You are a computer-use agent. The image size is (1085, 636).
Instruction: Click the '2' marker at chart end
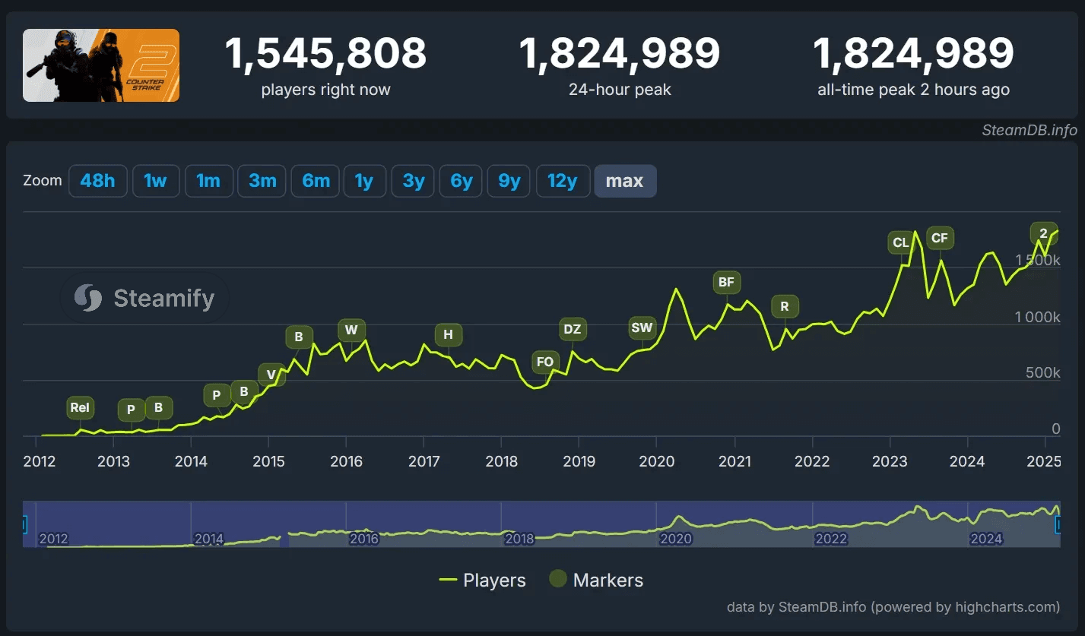click(1043, 233)
